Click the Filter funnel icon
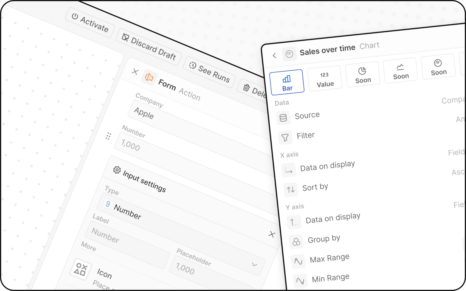466x291 pixels. [285, 137]
